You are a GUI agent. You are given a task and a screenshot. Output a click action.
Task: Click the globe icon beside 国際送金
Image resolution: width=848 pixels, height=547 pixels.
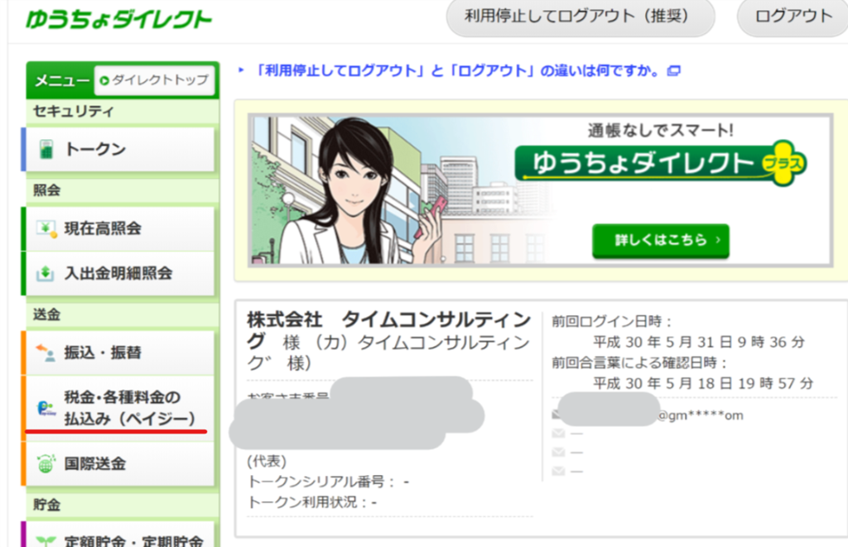[46, 463]
